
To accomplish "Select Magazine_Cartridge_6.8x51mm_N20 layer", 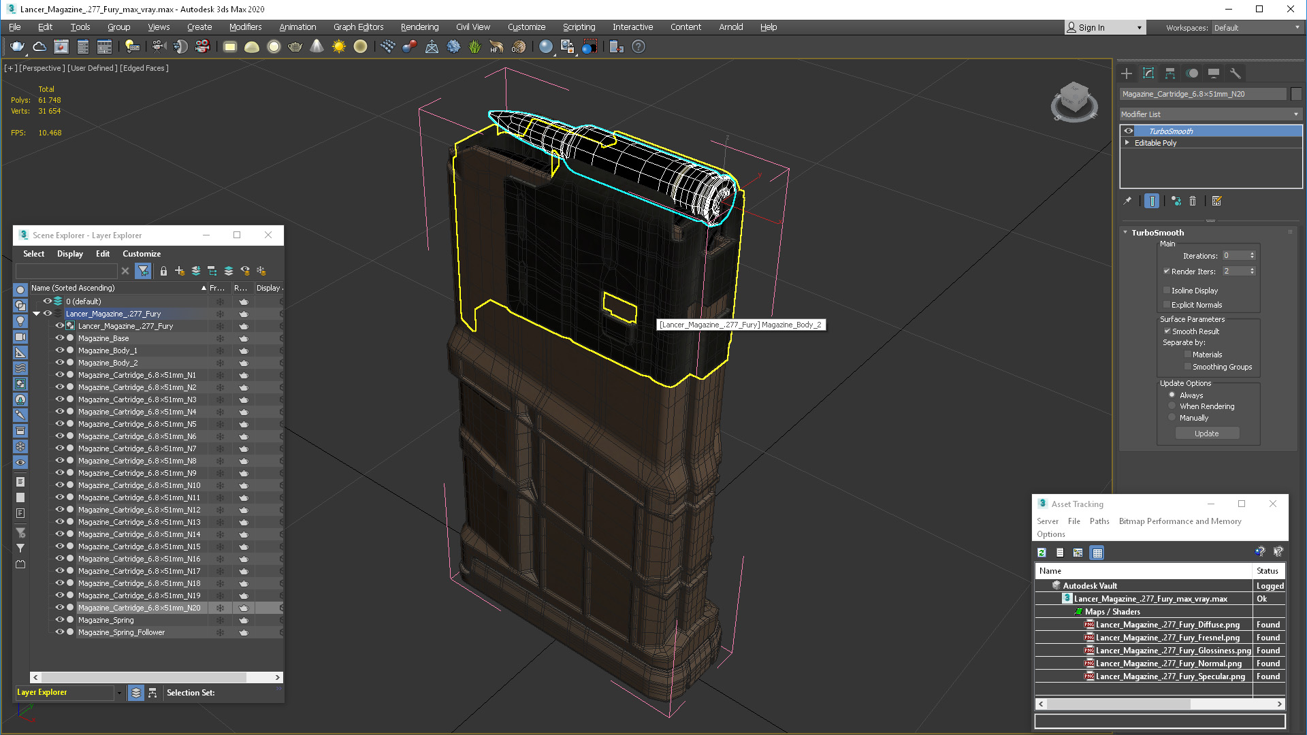I will coord(138,606).
